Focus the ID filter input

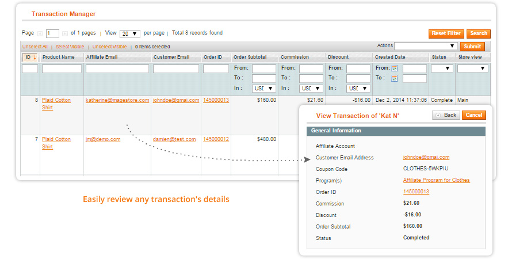[x=30, y=68]
